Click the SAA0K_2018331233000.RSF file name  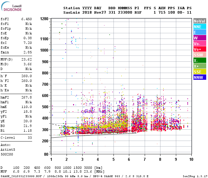pyautogui.click(x=21, y=176)
